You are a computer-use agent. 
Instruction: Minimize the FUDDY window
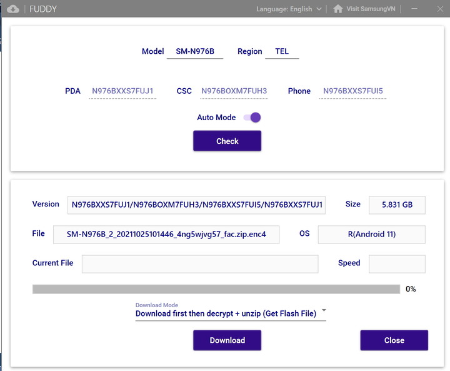point(414,9)
